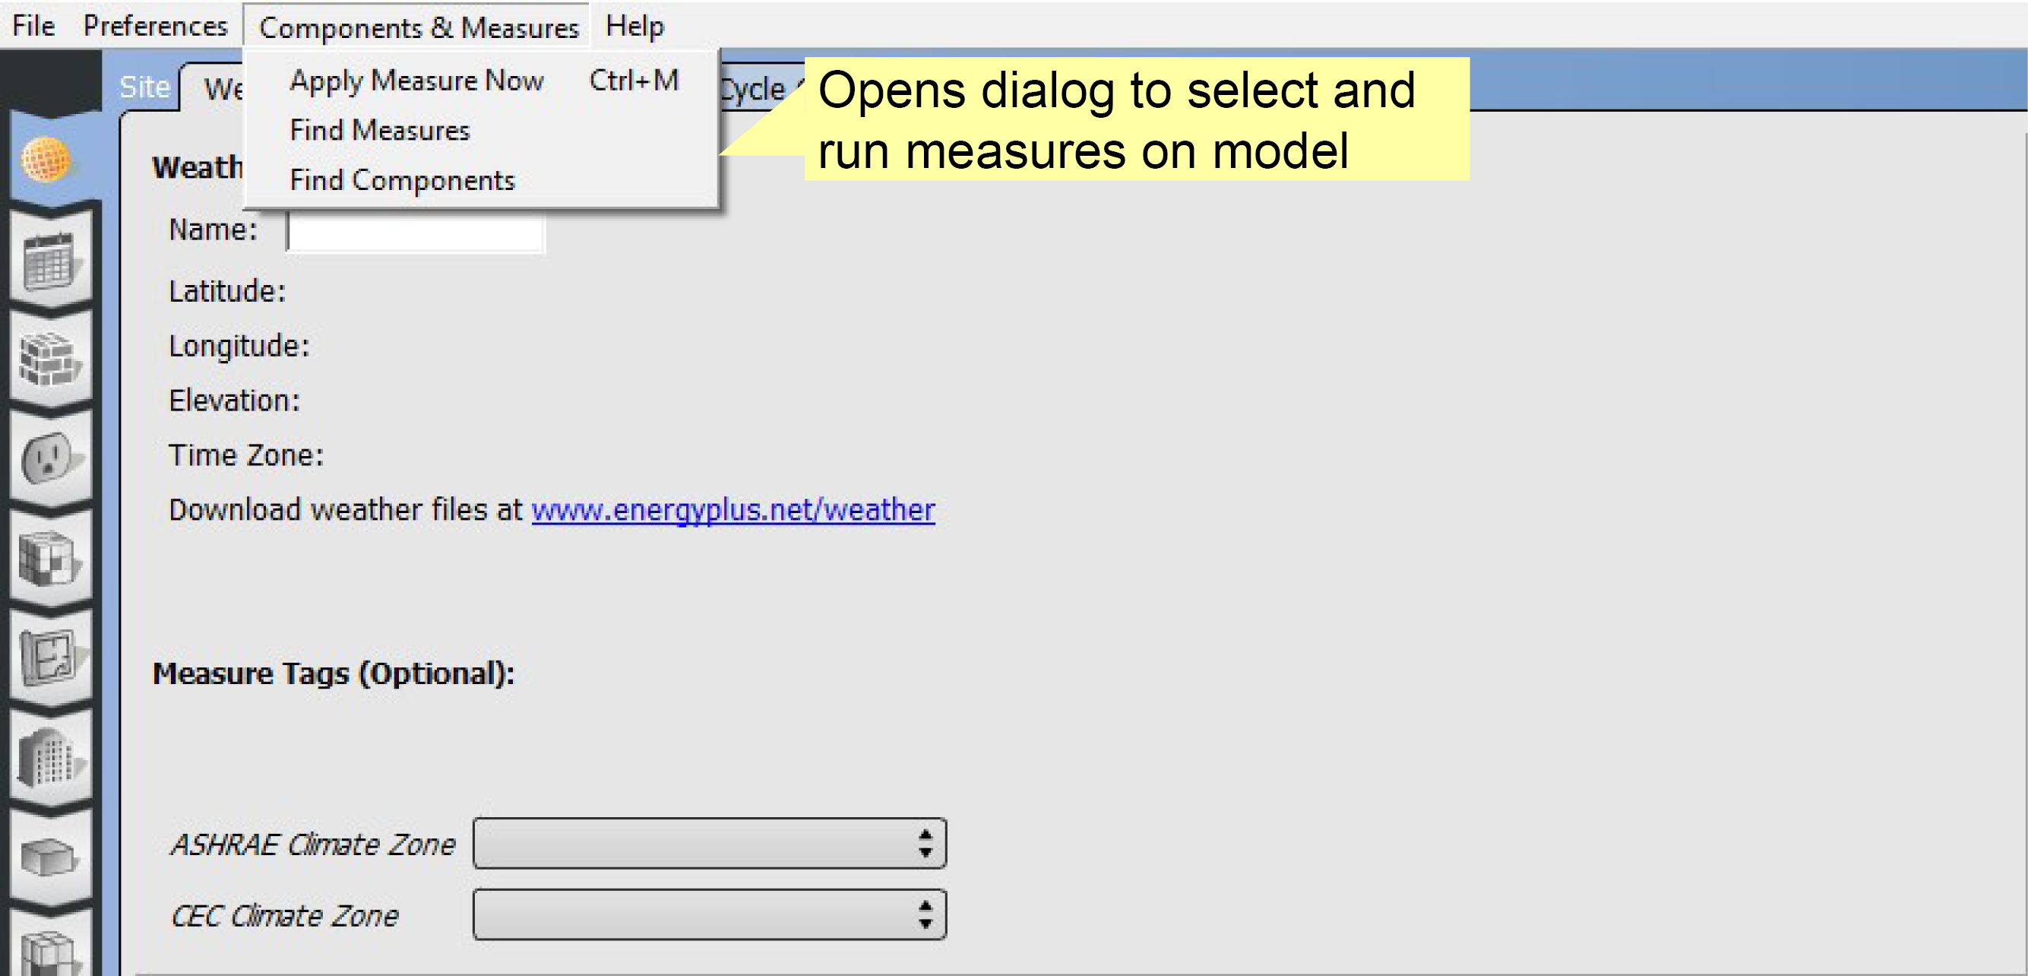The image size is (2028, 976).
Task: Switch to the Site tab
Action: (145, 87)
